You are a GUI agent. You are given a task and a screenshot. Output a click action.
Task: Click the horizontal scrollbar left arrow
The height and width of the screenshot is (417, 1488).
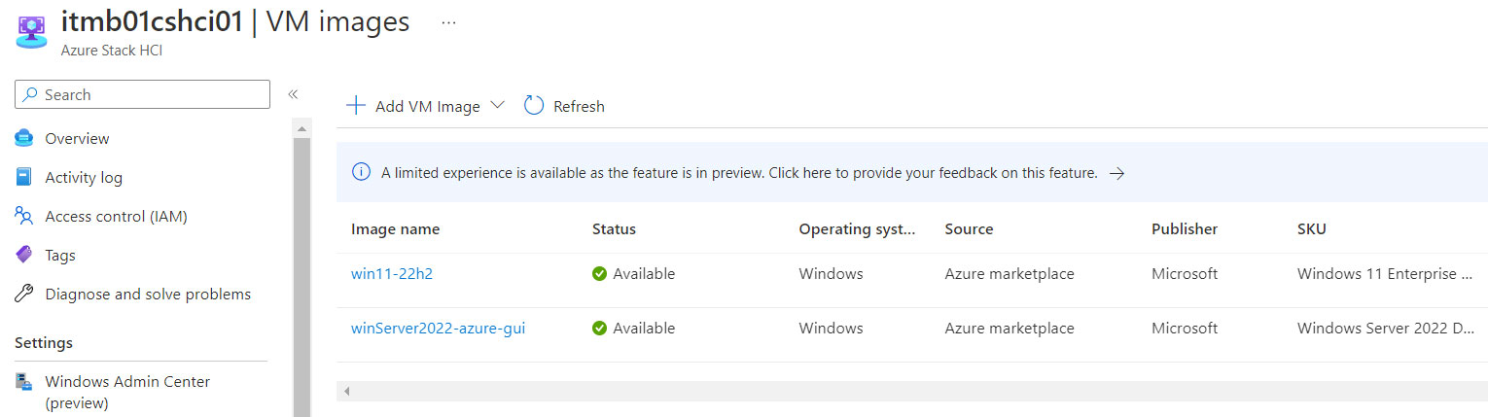[346, 391]
